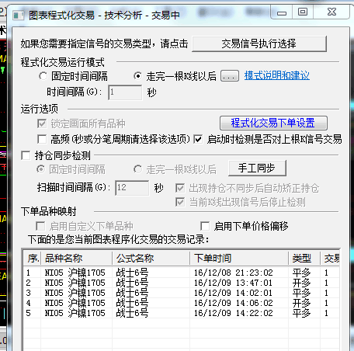This screenshot has height=351, width=354.
Task: Click the ellipsis button beside 走完一根K线以后
Action: [x=230, y=76]
